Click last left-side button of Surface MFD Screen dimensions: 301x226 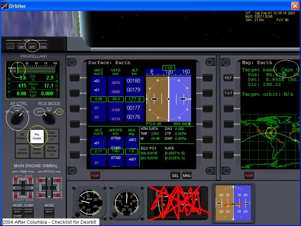coord(74,155)
